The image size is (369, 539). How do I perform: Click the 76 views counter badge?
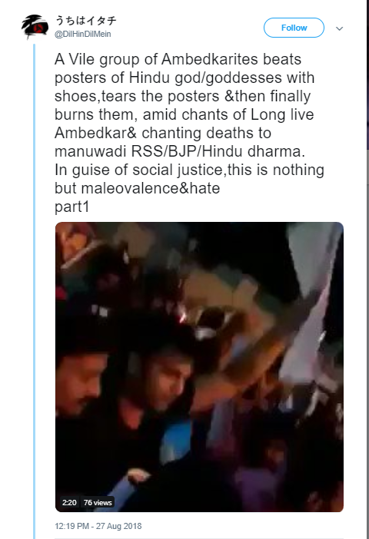(98, 502)
